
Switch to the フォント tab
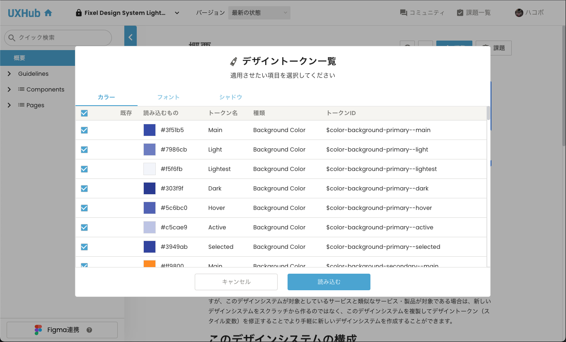(x=168, y=97)
